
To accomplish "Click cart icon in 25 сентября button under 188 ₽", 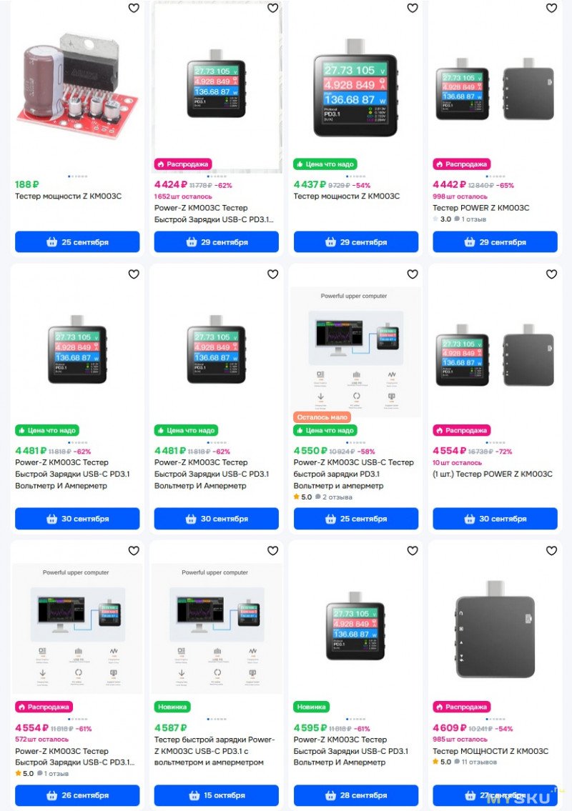I will (51, 242).
